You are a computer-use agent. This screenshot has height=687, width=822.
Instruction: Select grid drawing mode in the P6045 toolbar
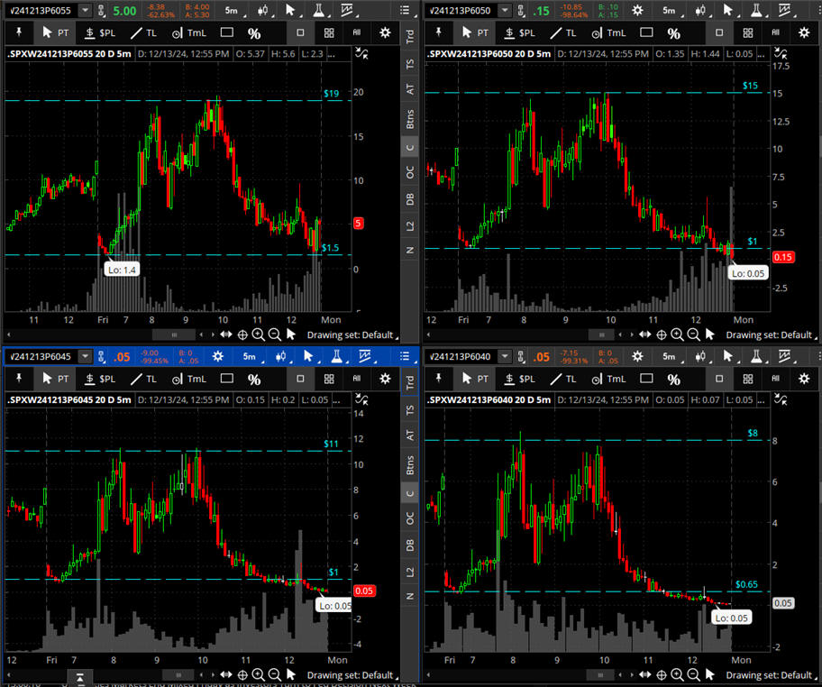[329, 378]
